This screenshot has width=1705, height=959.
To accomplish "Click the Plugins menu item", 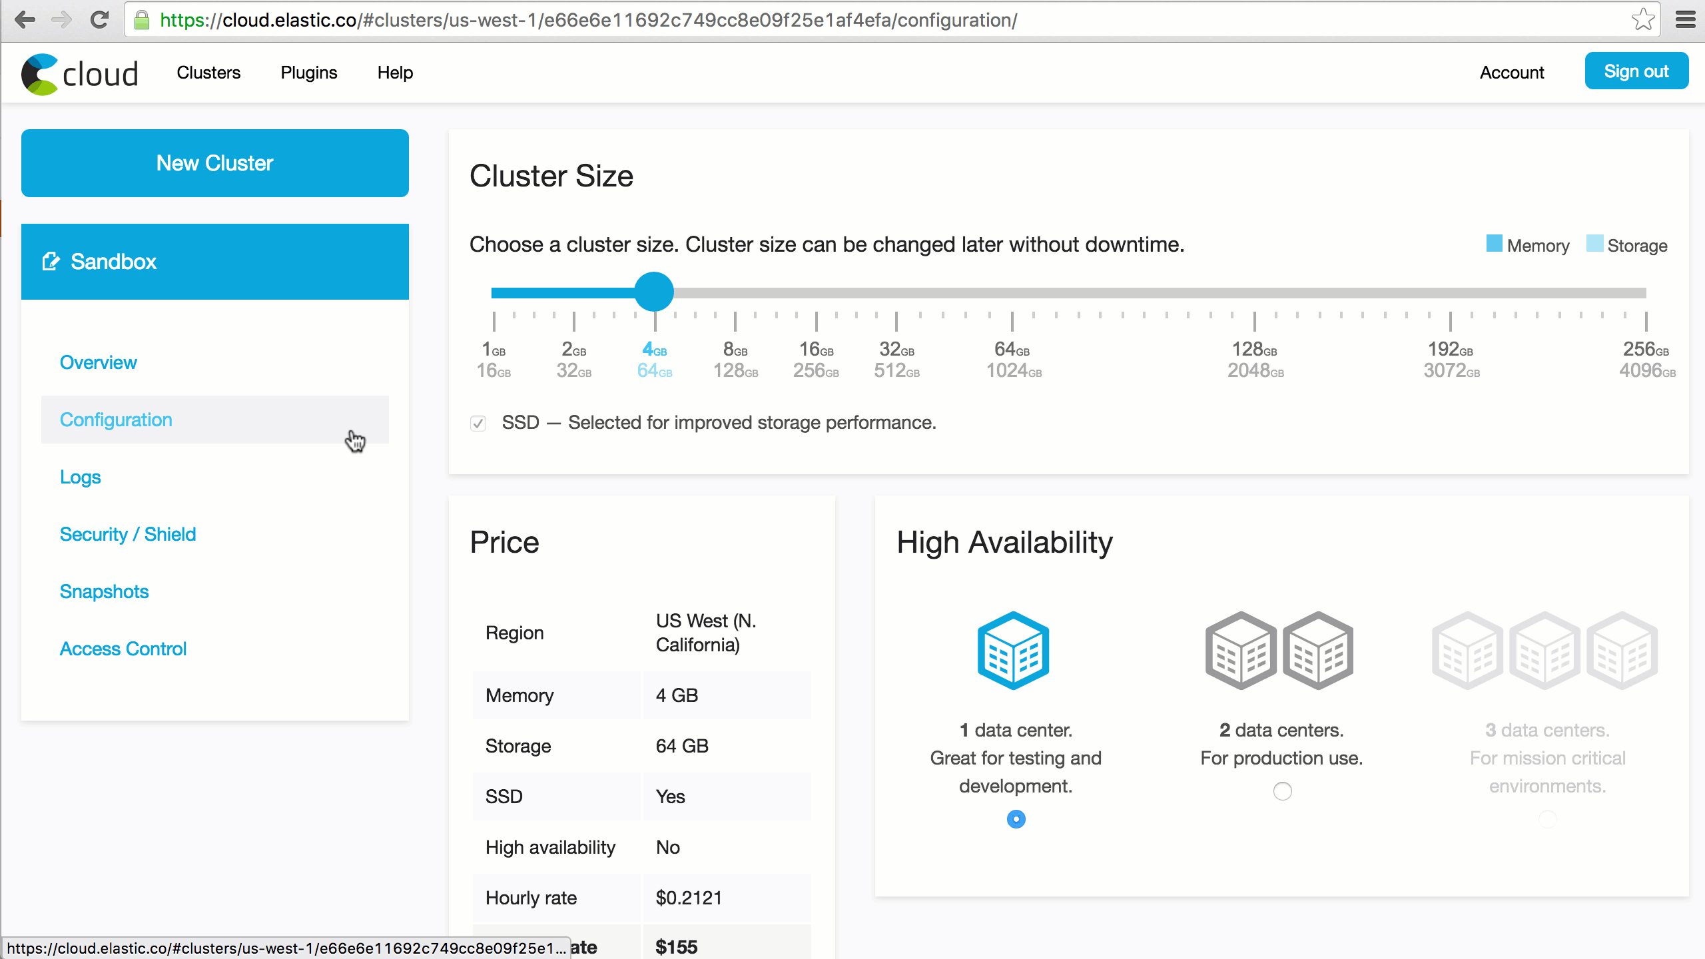I will [x=308, y=73].
